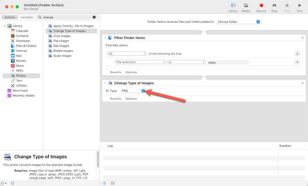Select Files & Folders category
Image resolution: width=308 pixels, height=186 pixels.
click(x=26, y=46)
